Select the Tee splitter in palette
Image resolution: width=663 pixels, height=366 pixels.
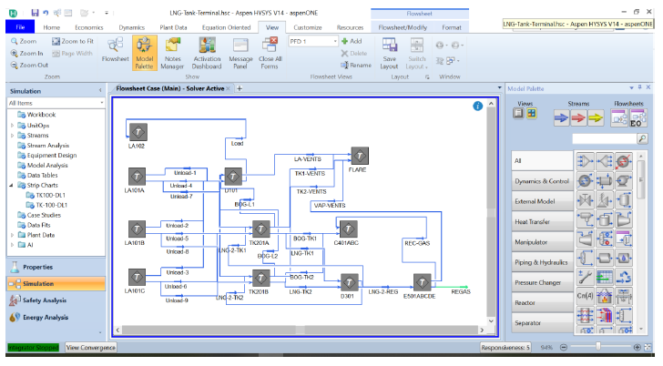point(604,160)
